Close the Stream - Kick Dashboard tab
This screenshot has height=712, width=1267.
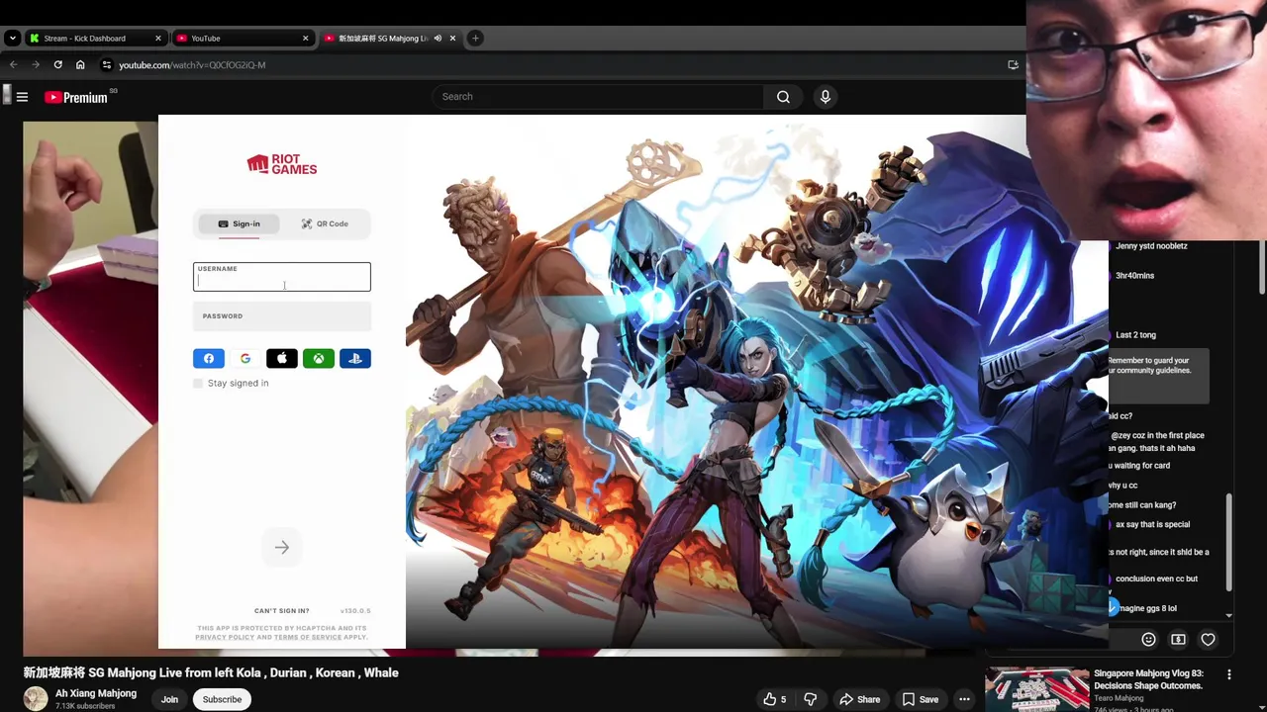pyautogui.click(x=158, y=39)
